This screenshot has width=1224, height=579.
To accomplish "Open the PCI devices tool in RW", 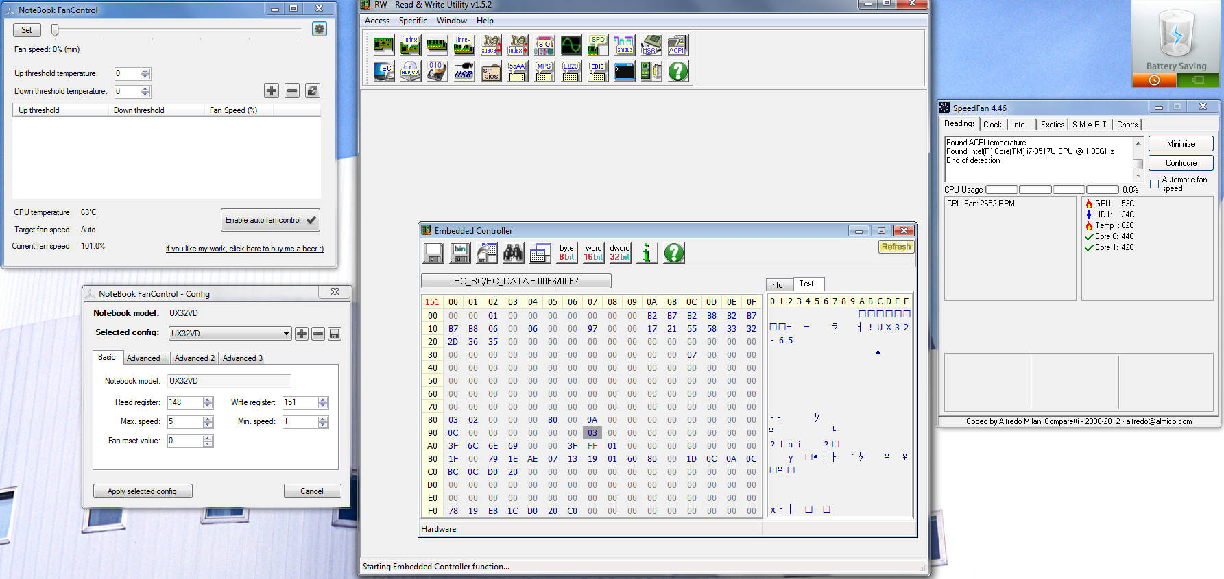I will tap(383, 45).
